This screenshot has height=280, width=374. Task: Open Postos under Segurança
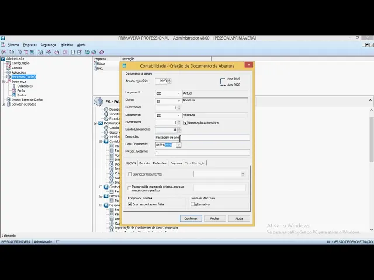tap(22, 95)
